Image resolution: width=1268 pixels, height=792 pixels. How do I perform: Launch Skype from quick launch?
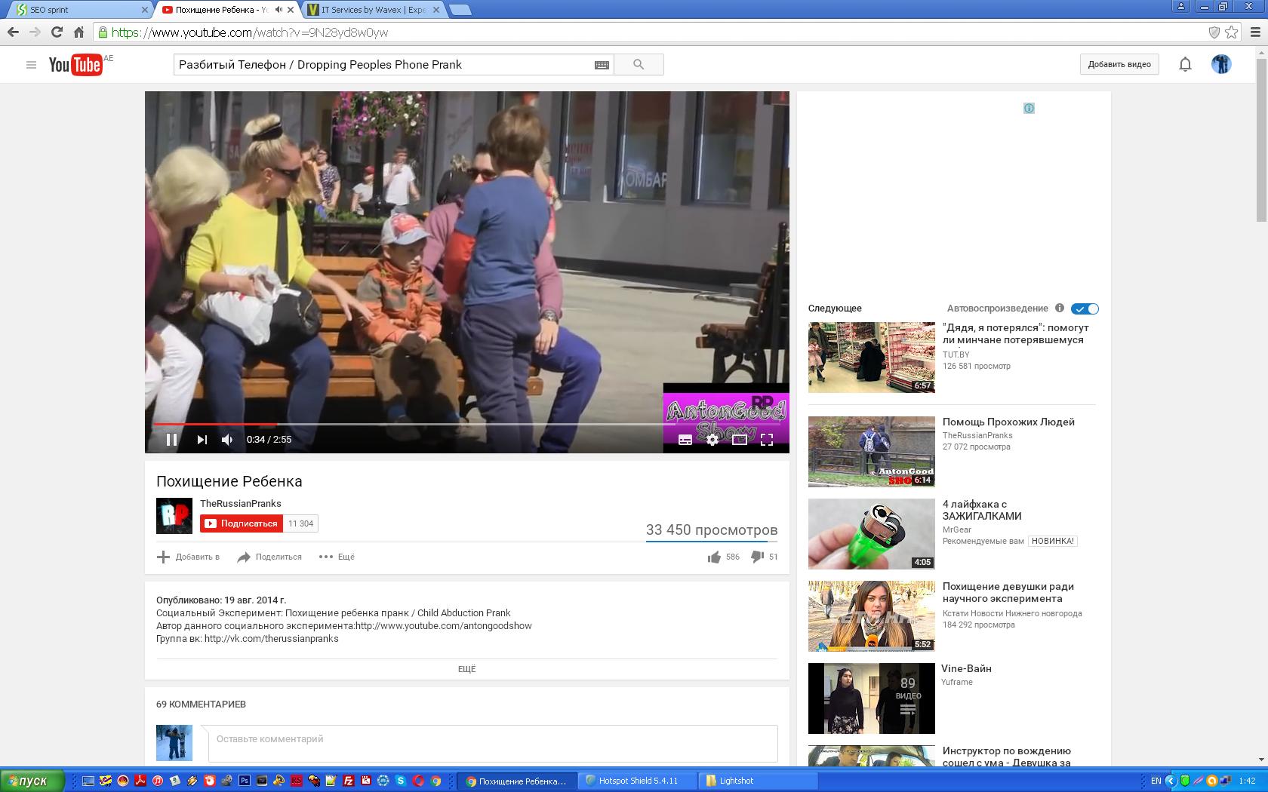tap(401, 781)
